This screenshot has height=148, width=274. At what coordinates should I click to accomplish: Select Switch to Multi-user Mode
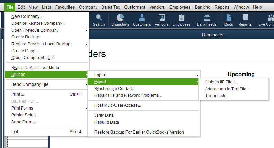(x=35, y=68)
